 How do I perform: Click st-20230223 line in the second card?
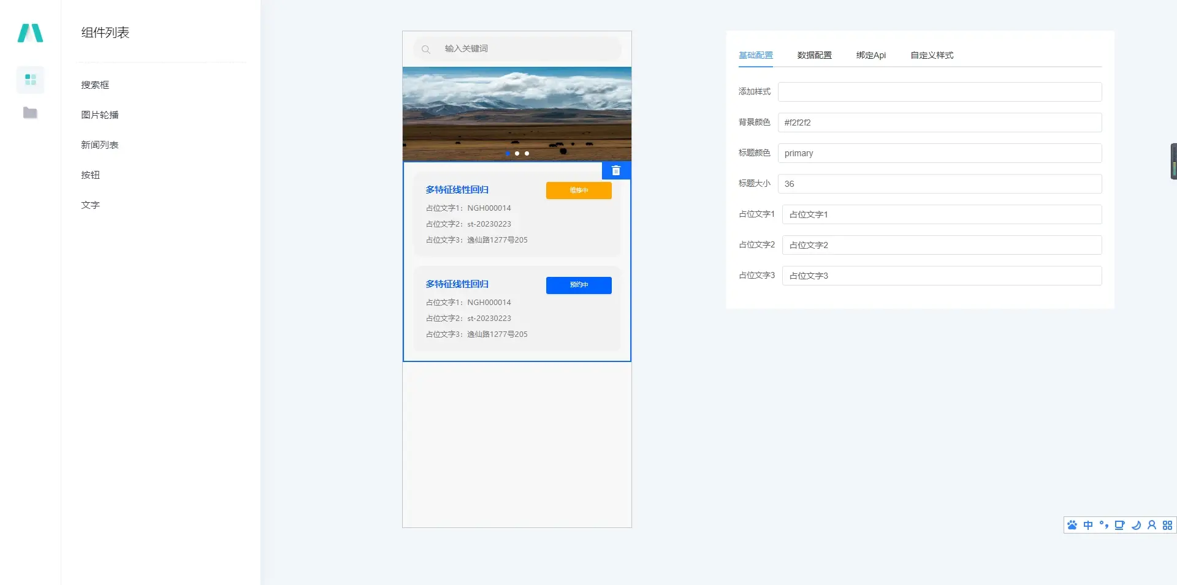point(468,319)
